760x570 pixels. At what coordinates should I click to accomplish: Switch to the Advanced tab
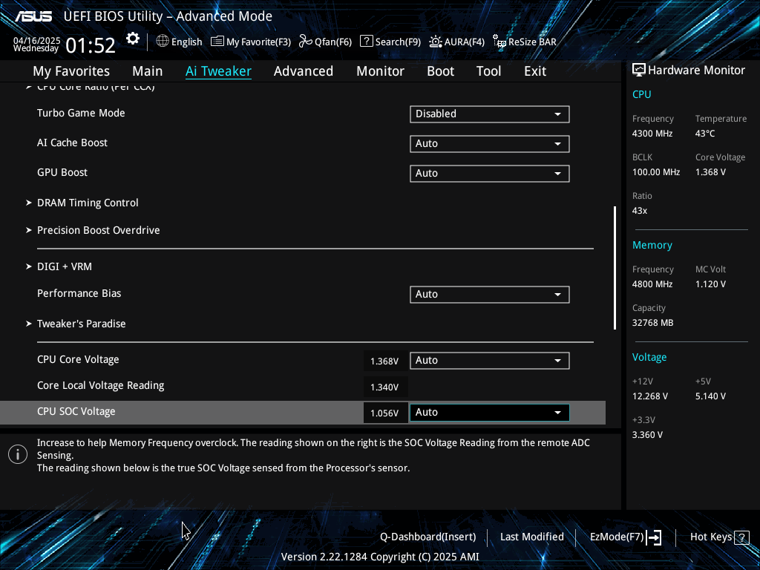(x=304, y=71)
